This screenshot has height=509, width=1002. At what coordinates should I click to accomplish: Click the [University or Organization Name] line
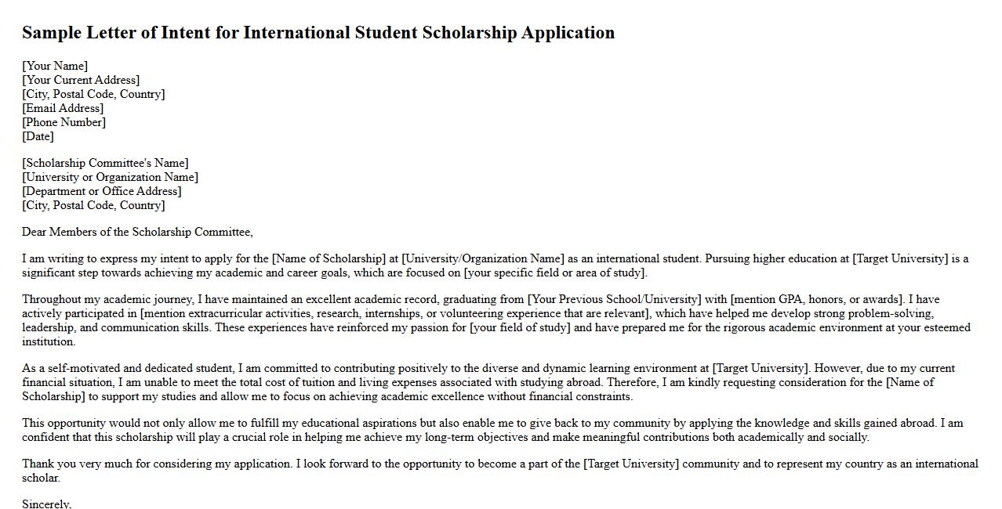pos(110,177)
